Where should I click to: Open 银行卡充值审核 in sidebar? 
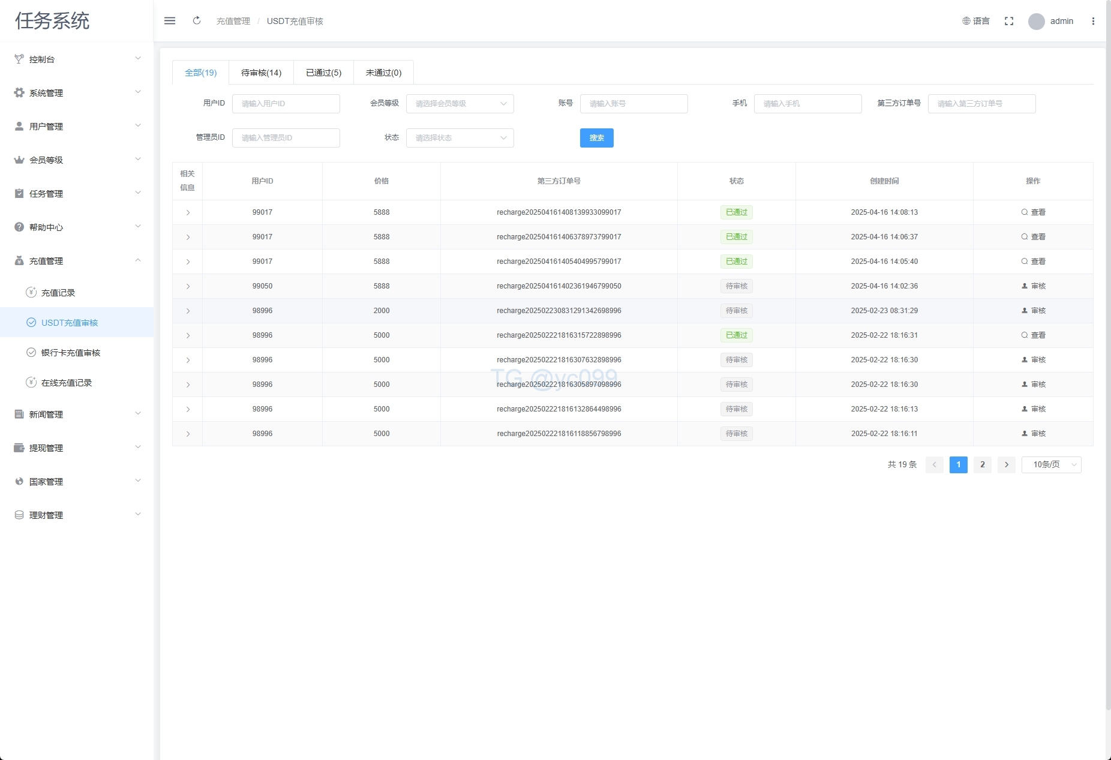(70, 353)
